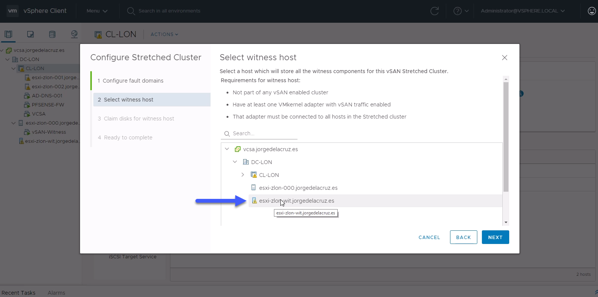Click the NEXT button
This screenshot has width=598, height=297.
[x=495, y=237]
